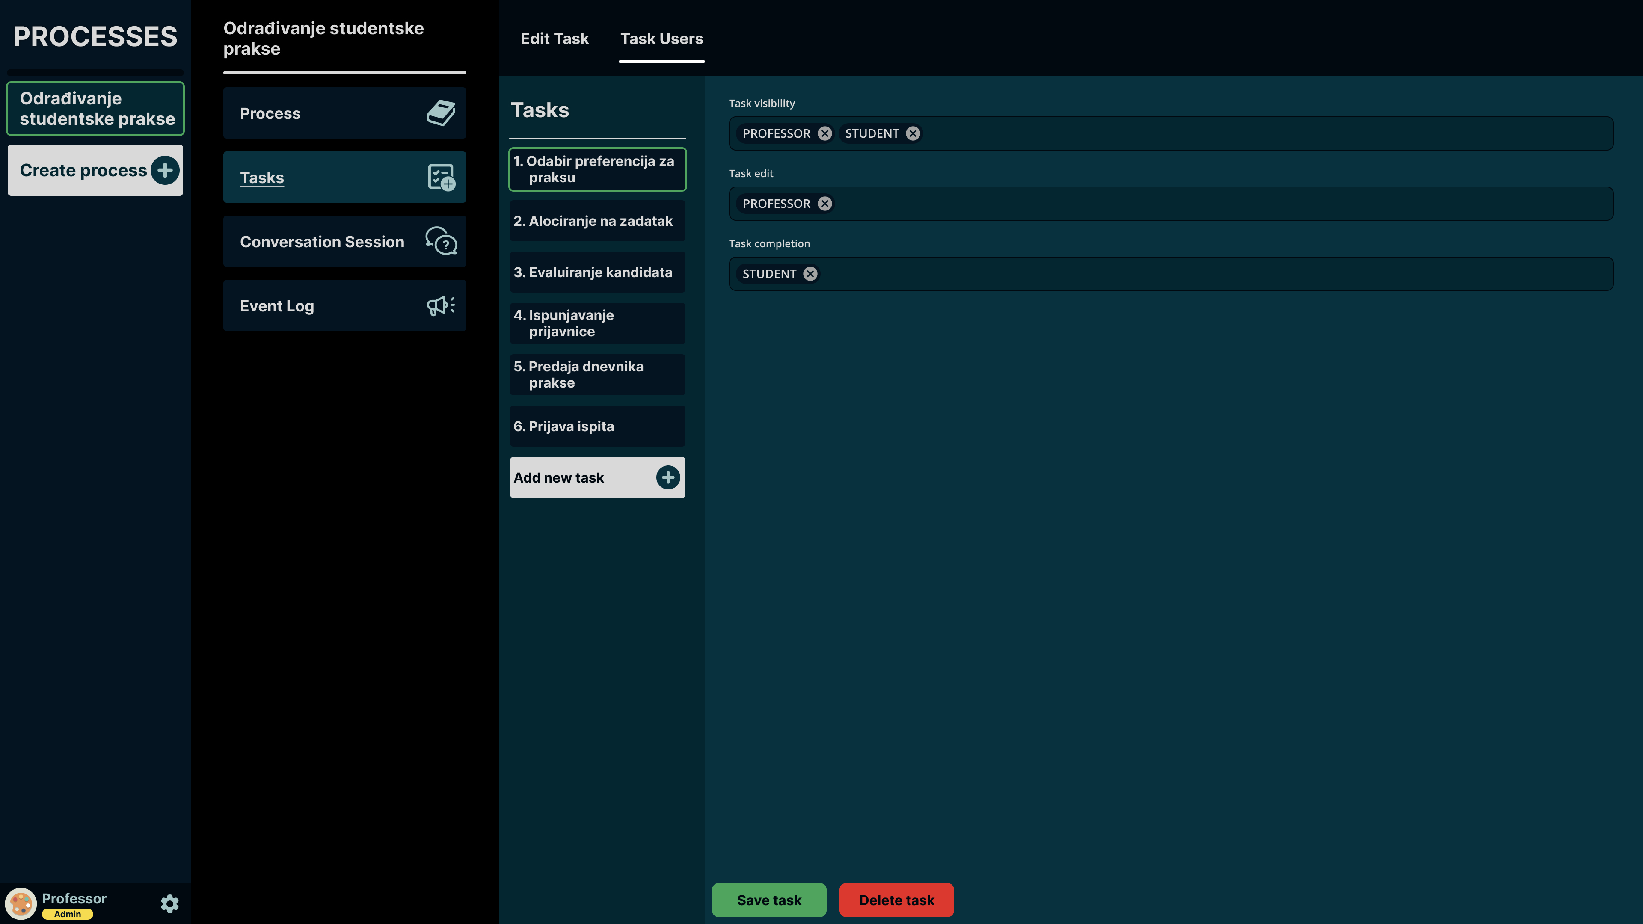Click the plus icon on Add new task
This screenshot has width=1643, height=924.
[x=668, y=478]
